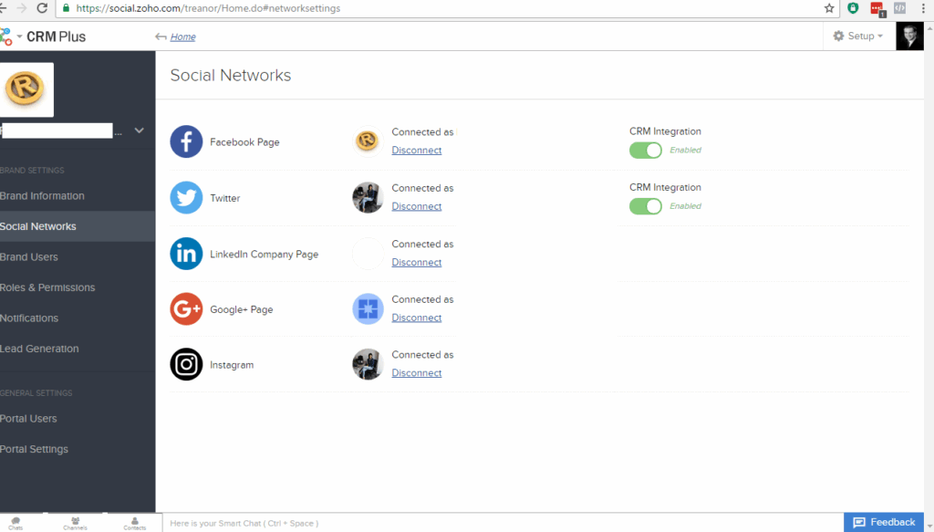
Task: Open the user profile photo menu
Action: tap(909, 37)
